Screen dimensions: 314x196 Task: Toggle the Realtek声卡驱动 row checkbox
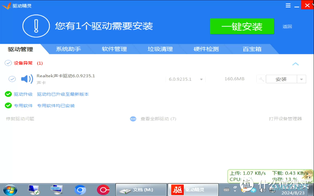point(12,79)
